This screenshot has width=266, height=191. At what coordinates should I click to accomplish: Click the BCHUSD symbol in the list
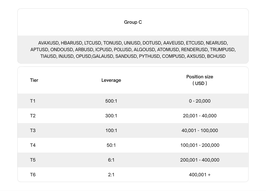coord(216,56)
